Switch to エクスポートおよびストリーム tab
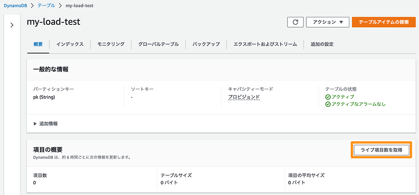Image resolution: width=419 pixels, height=195 pixels. [265, 44]
